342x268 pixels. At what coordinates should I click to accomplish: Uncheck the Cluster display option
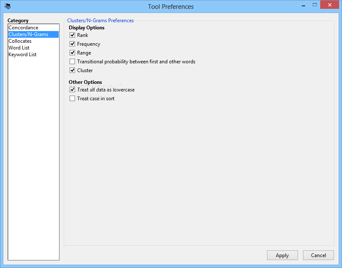coord(73,70)
